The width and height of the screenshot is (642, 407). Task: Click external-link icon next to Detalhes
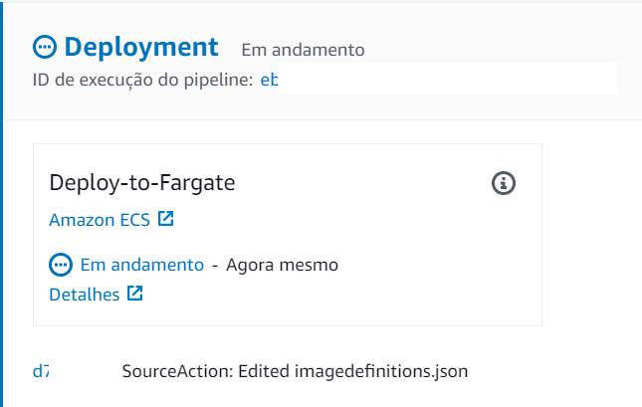pyautogui.click(x=135, y=294)
